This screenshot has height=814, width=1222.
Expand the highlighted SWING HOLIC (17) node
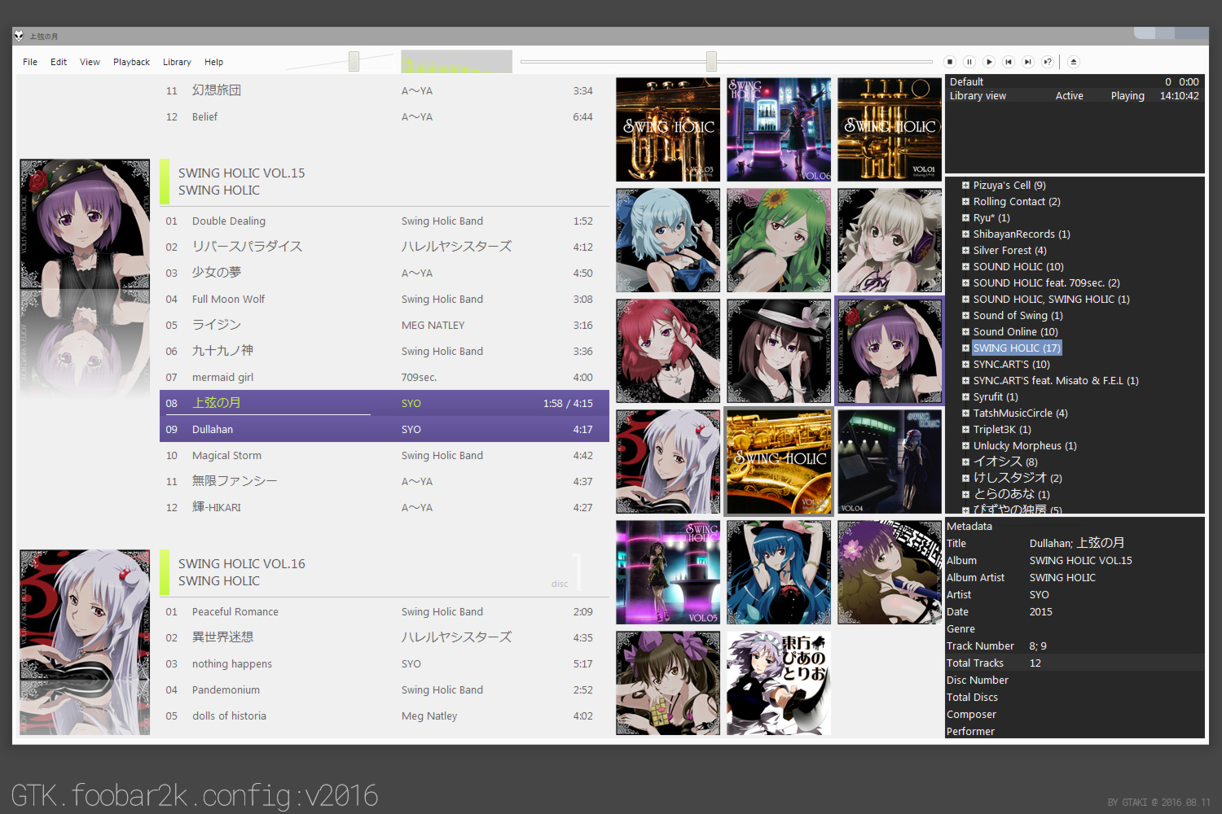[965, 348]
